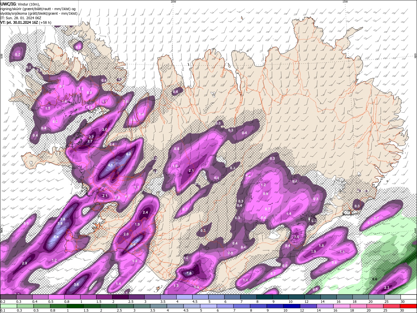Click the "Vindur (10m)," header text
Image resolution: width=417 pixels, height=313 pixels.
(x=29, y=4)
